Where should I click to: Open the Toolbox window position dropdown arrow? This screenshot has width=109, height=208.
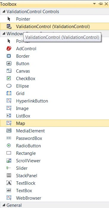(x=94, y=4)
